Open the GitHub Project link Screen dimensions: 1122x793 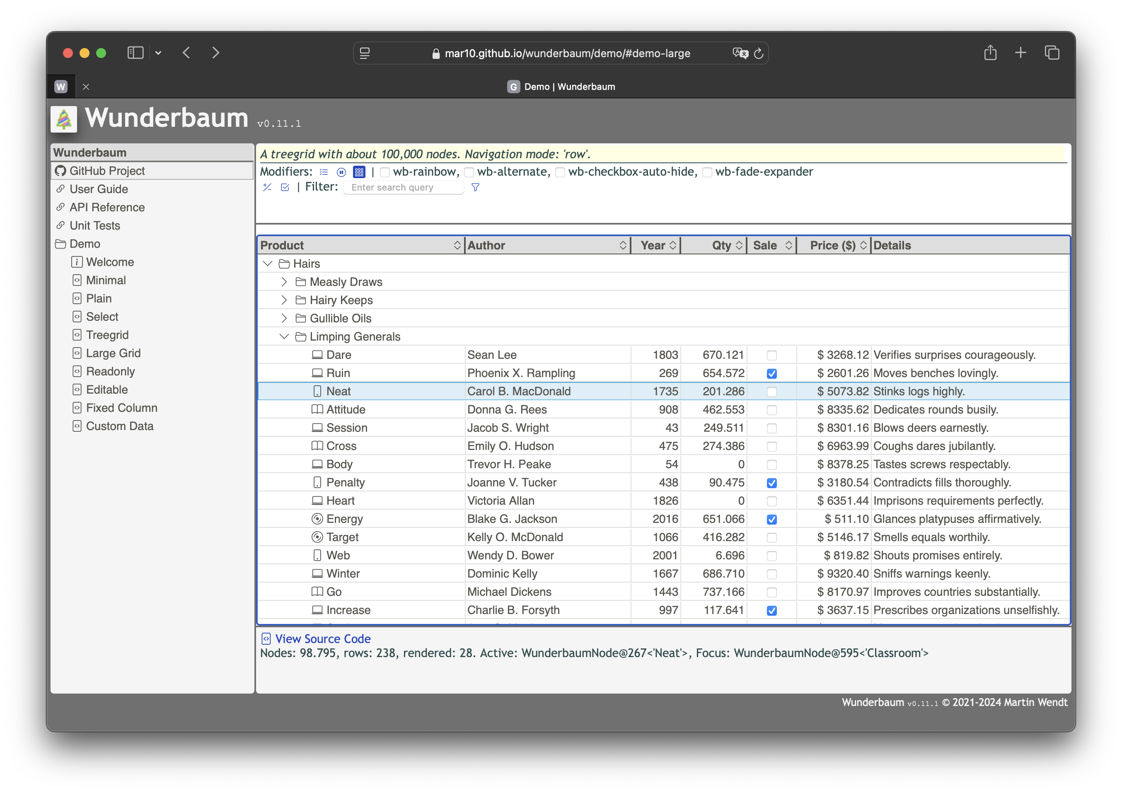click(x=107, y=171)
